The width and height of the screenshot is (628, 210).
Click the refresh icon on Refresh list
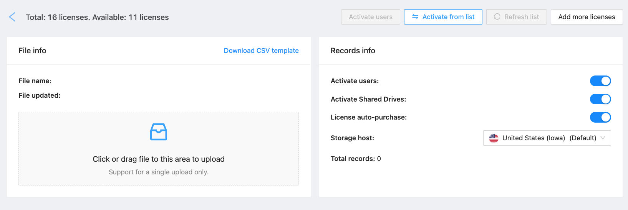pyautogui.click(x=497, y=17)
